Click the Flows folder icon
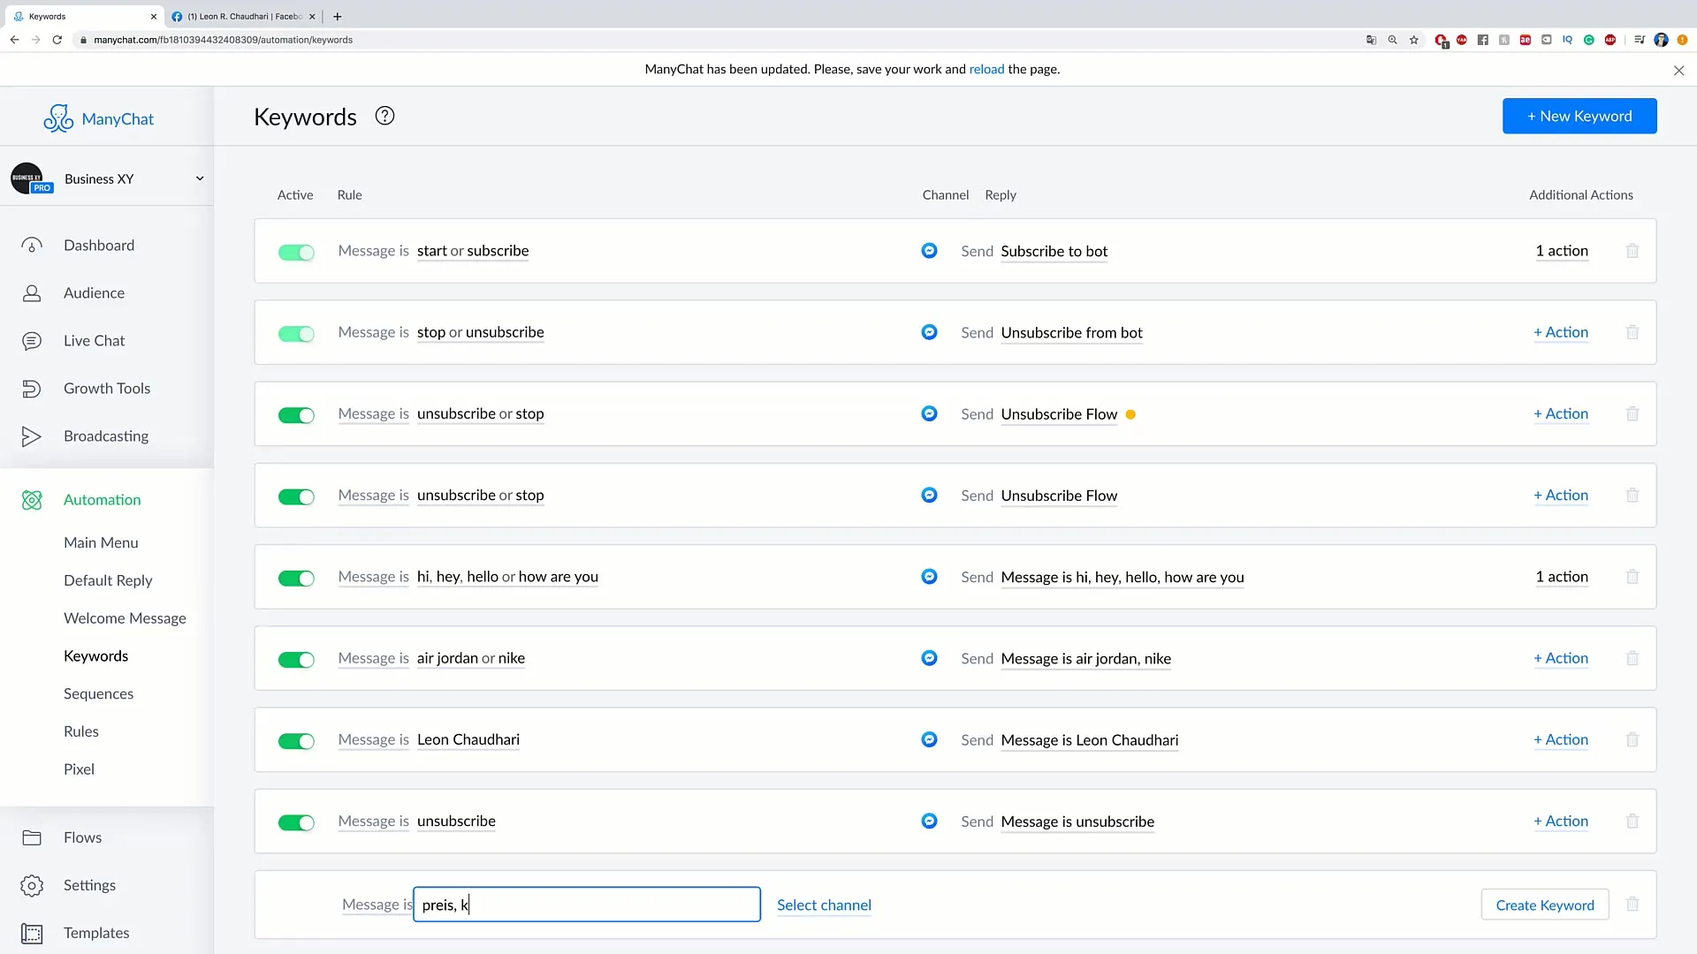This screenshot has width=1697, height=954. coord(32,837)
